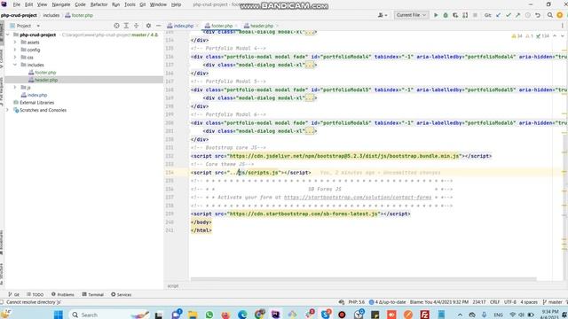
Task: Open the Code With Me user icon
Action: [383, 15]
